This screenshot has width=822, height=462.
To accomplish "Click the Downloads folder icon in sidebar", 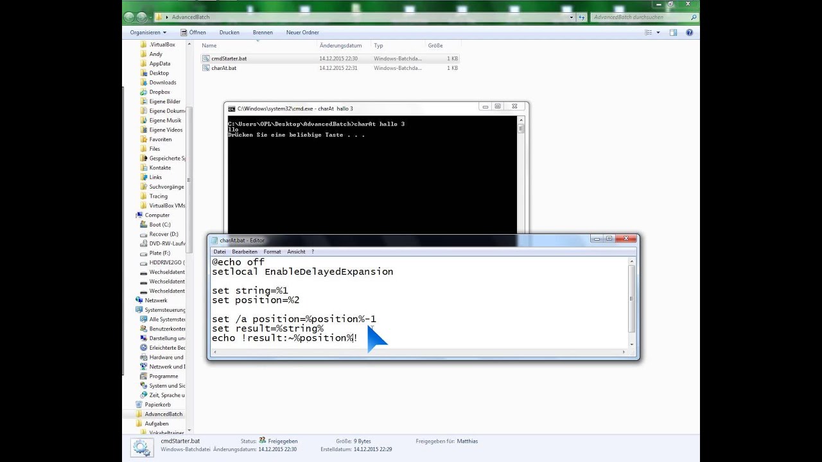I will point(143,82).
